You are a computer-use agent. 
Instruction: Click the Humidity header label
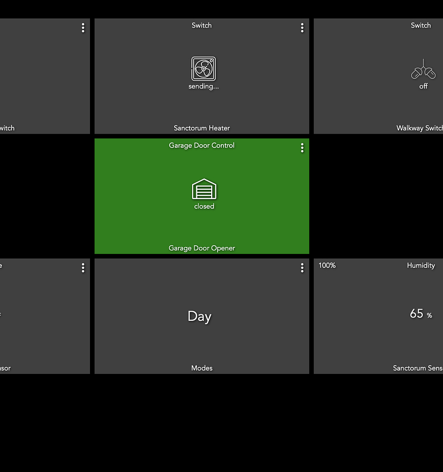[x=421, y=265]
